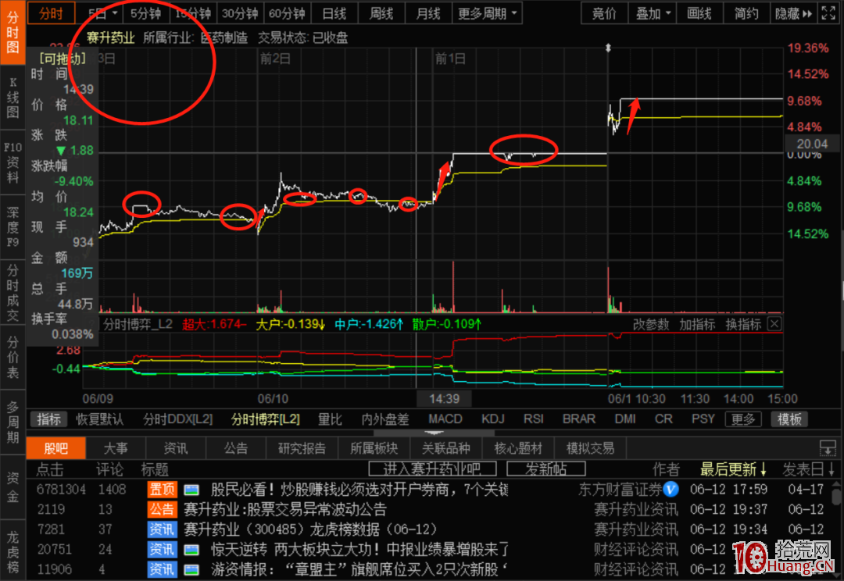Switch to the 股吧 tab
The height and width of the screenshot is (581, 844).
pyautogui.click(x=56, y=448)
